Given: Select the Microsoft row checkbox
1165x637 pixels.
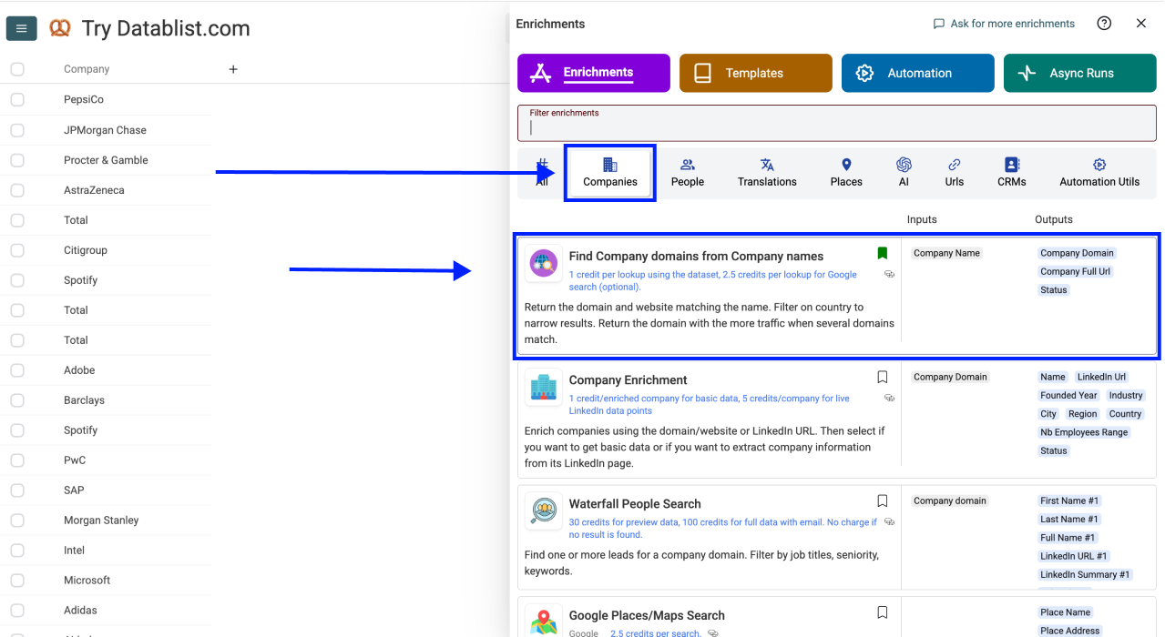Looking at the screenshot, I should point(17,581).
